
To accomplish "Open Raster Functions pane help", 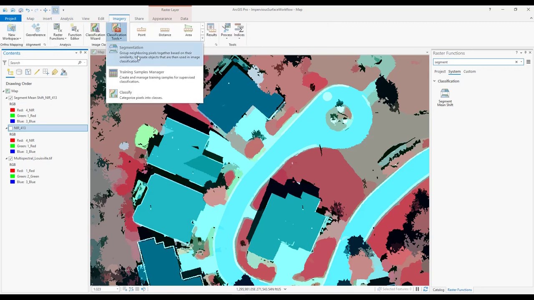I will tap(516, 53).
